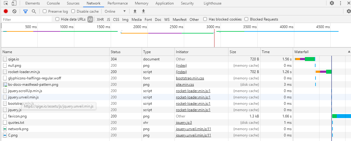
Task: Switch to the Memory tab
Action: tap(141, 3)
